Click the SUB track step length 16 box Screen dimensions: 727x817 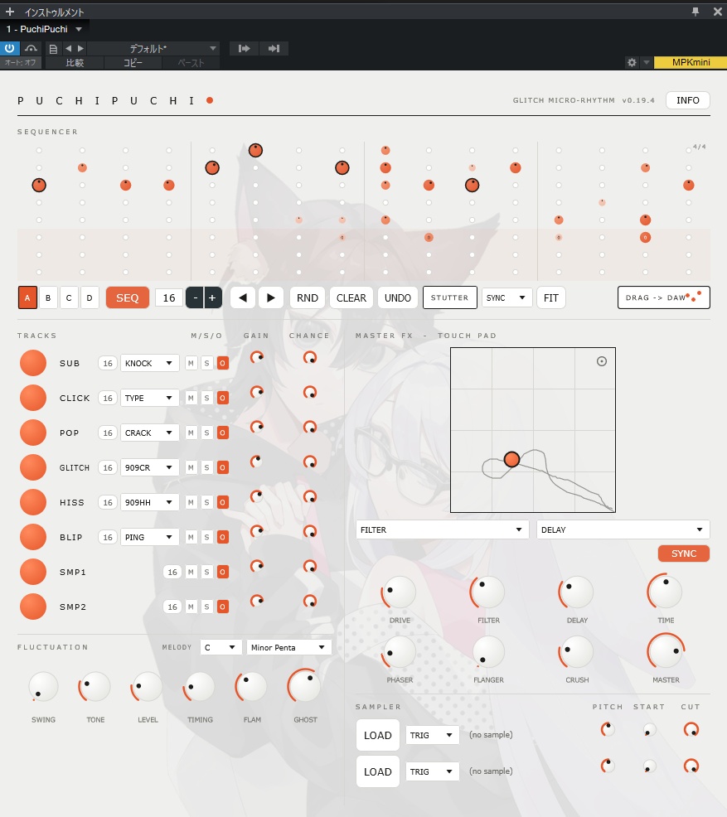[108, 363]
